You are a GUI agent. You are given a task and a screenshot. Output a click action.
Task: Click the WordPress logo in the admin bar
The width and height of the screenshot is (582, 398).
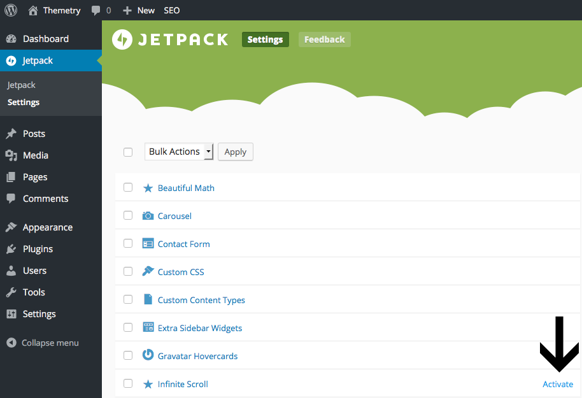10,10
